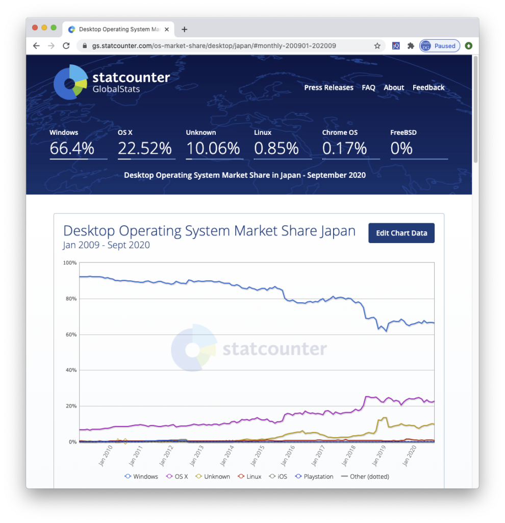Viewport: 505px width, 523px height.
Task: Open the FAQ navigation link
Action: pyautogui.click(x=368, y=87)
